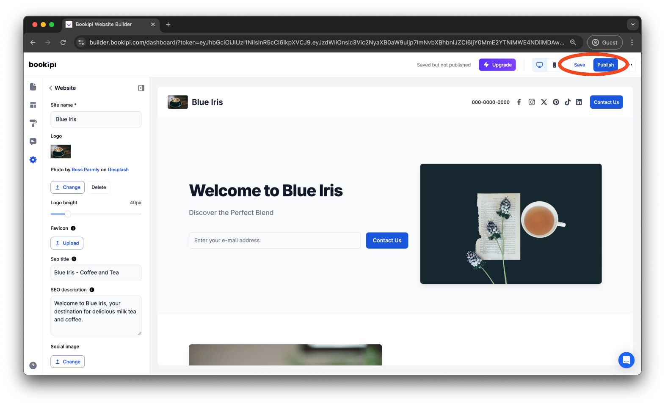Click the browser address bar URL
This screenshot has width=665, height=406.
[326, 42]
